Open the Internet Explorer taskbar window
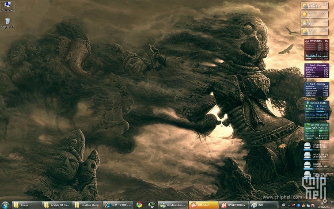This screenshot has height=209, width=334. click(x=118, y=205)
